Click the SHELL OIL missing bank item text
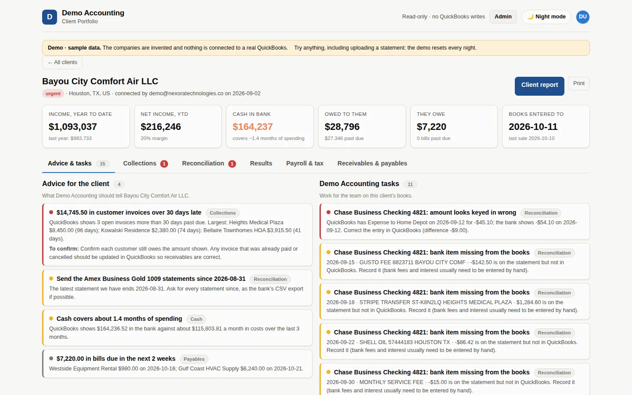This screenshot has height=395, width=632. click(x=452, y=346)
